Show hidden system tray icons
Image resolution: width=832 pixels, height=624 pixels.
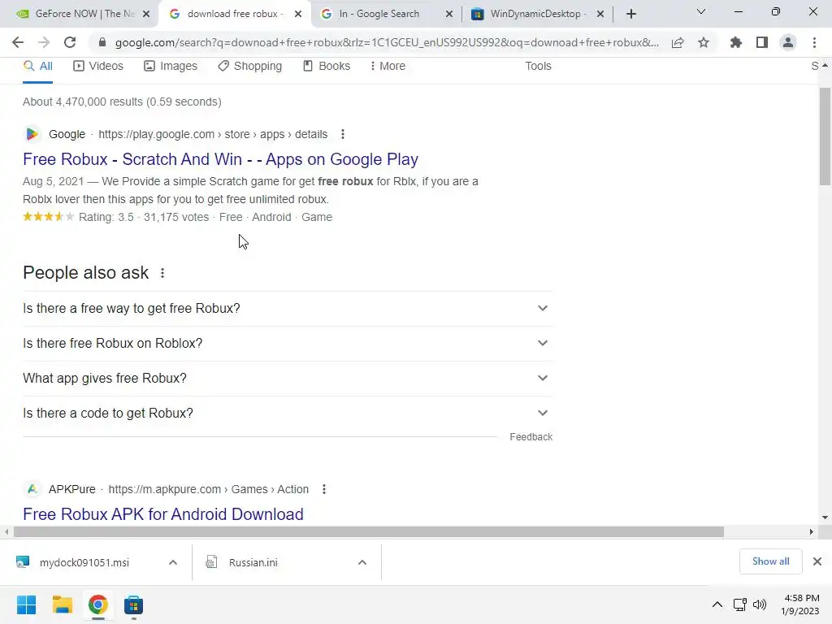[717, 604]
